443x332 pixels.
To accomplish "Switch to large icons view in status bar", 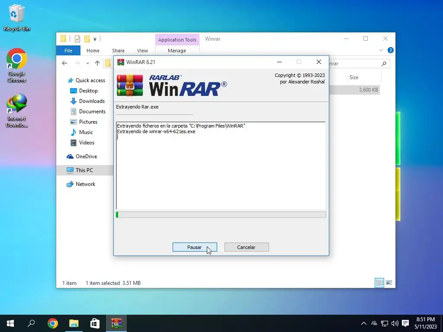I will [x=389, y=283].
